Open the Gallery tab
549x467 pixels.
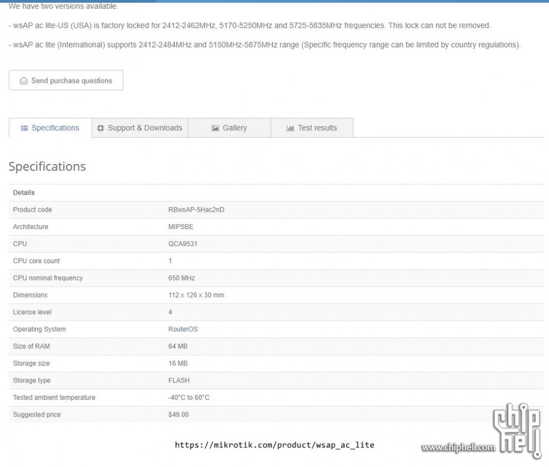click(229, 128)
